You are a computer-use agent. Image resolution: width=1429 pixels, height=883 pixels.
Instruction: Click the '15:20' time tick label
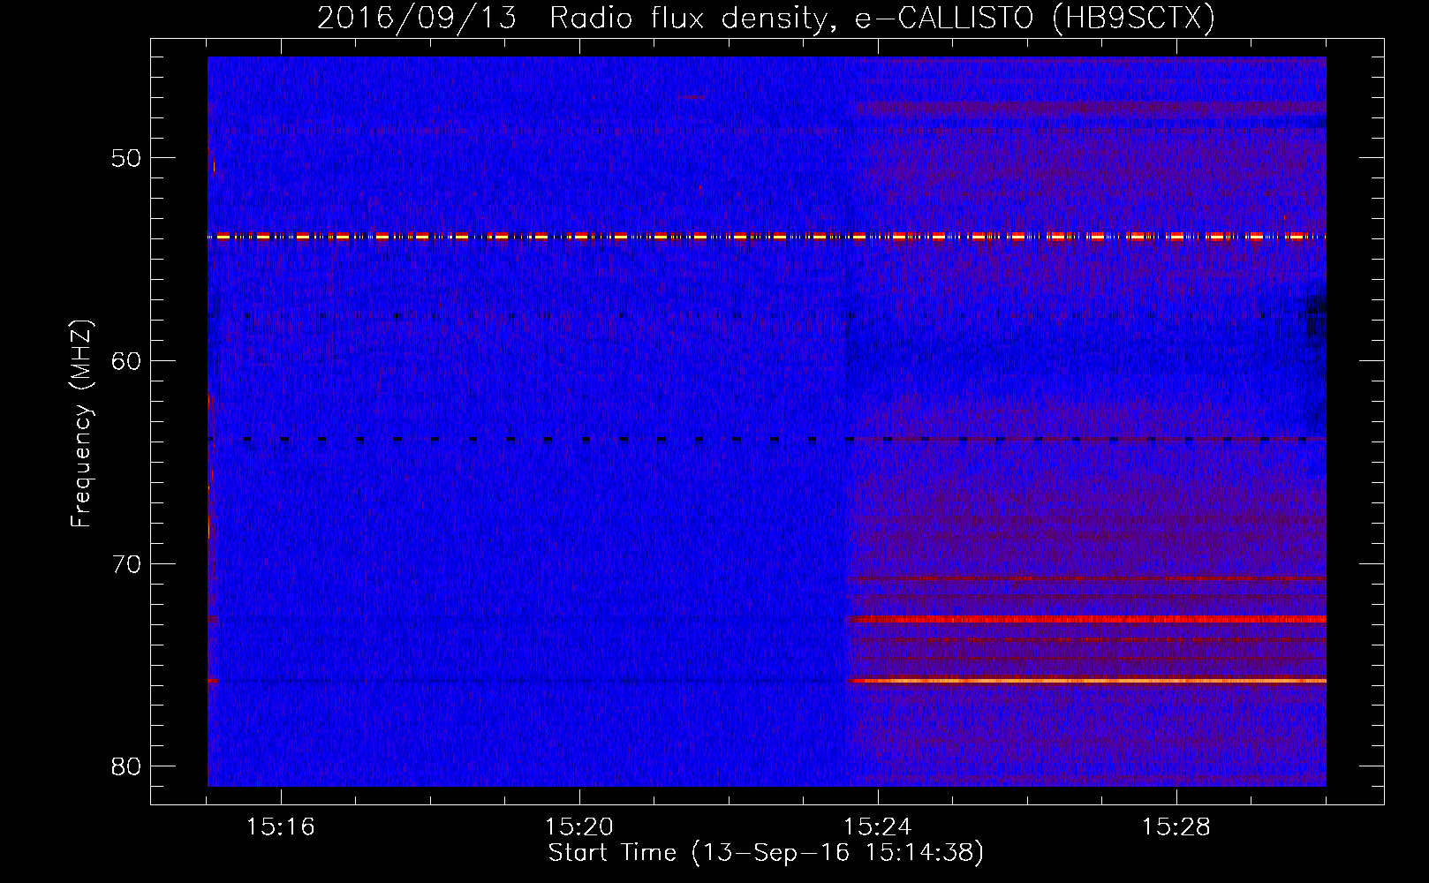point(578,827)
